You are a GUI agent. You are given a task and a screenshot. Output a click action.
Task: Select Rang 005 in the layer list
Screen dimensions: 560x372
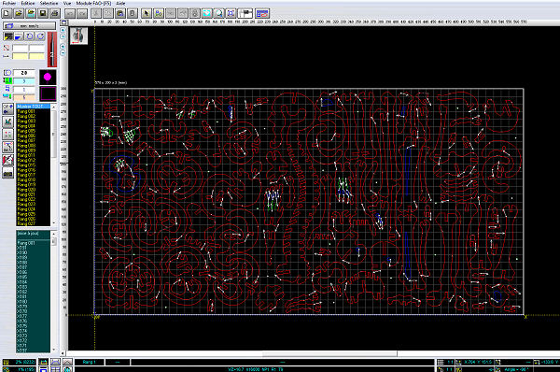click(26, 131)
